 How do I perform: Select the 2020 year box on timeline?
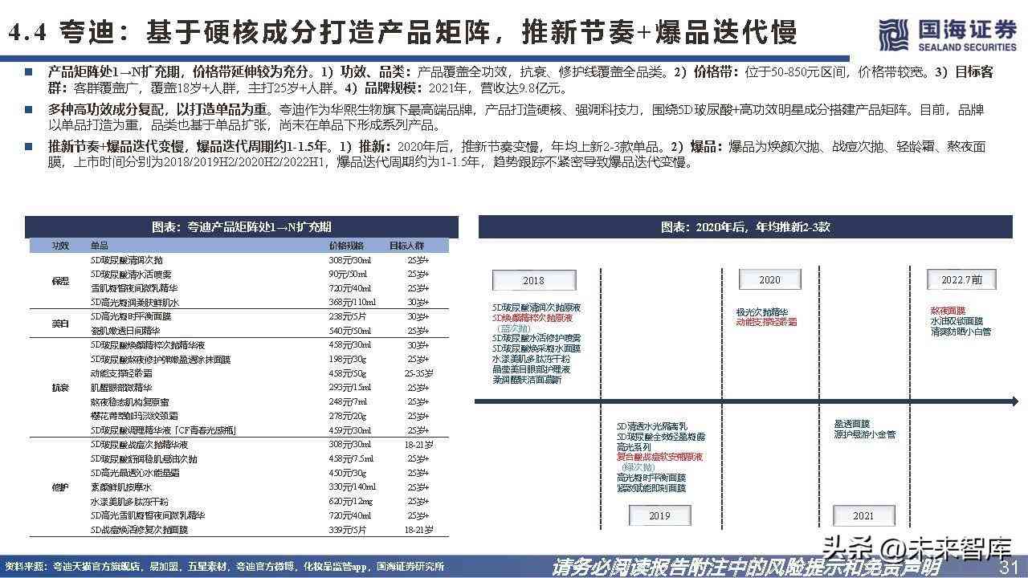769,280
